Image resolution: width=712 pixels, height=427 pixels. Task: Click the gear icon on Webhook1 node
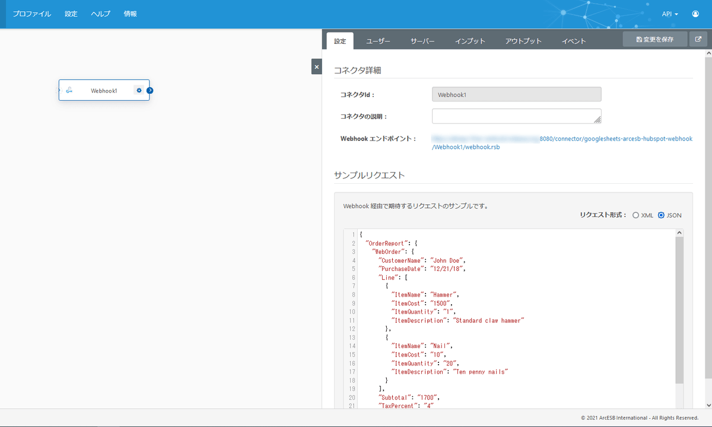pos(139,91)
